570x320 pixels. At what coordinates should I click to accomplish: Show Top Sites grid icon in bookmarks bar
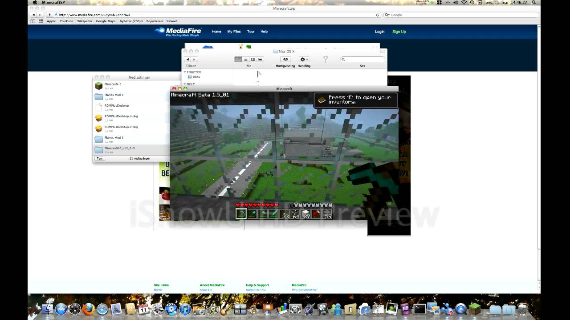click(x=41, y=21)
